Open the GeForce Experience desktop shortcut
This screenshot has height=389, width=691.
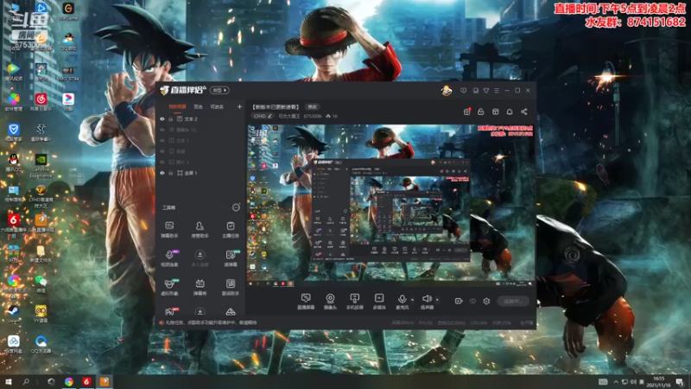point(41,166)
